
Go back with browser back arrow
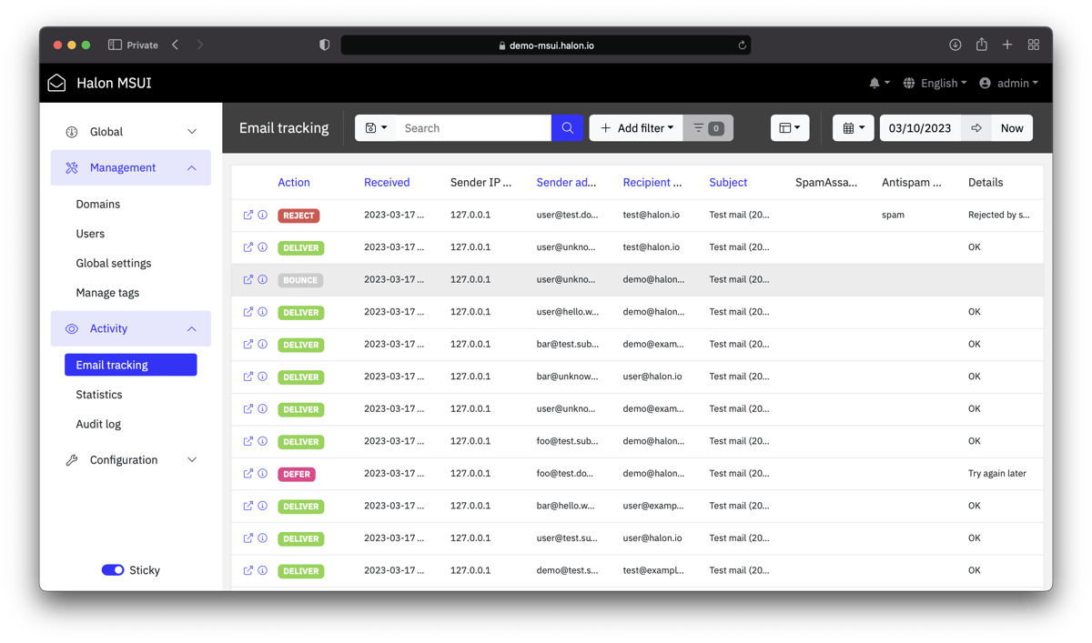[176, 45]
